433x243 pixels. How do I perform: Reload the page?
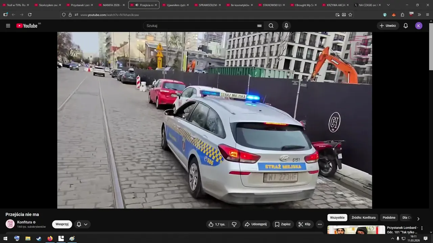click(30, 15)
